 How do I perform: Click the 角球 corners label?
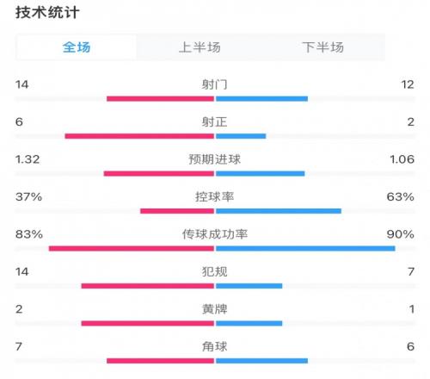click(x=214, y=346)
